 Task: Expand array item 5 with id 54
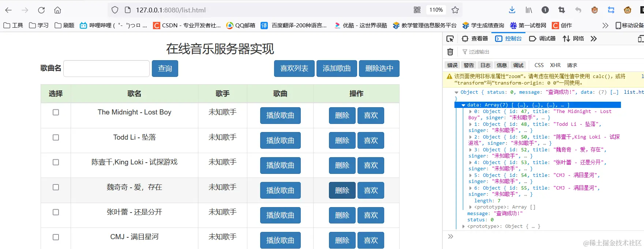471,175
